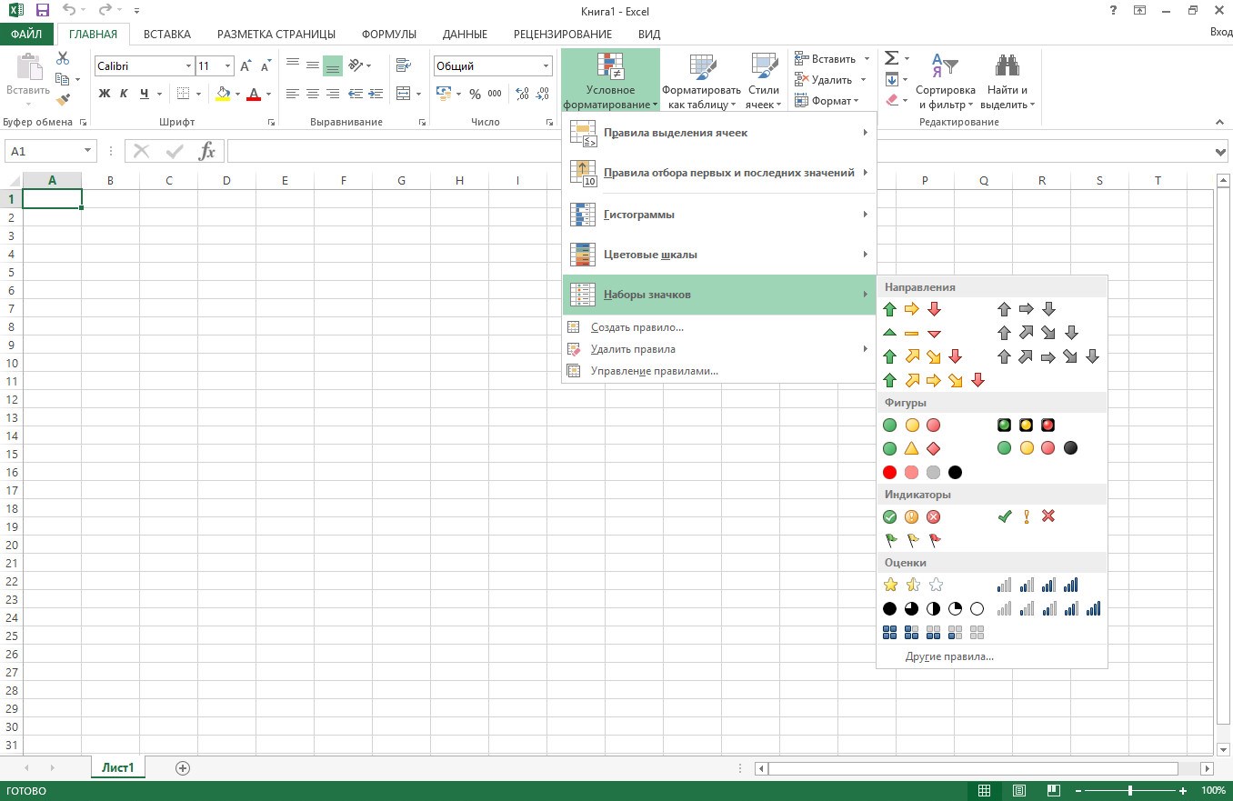This screenshot has height=801, width=1233.
Task: Choose three signs circle-triangle-diamond set
Action: pos(911,448)
